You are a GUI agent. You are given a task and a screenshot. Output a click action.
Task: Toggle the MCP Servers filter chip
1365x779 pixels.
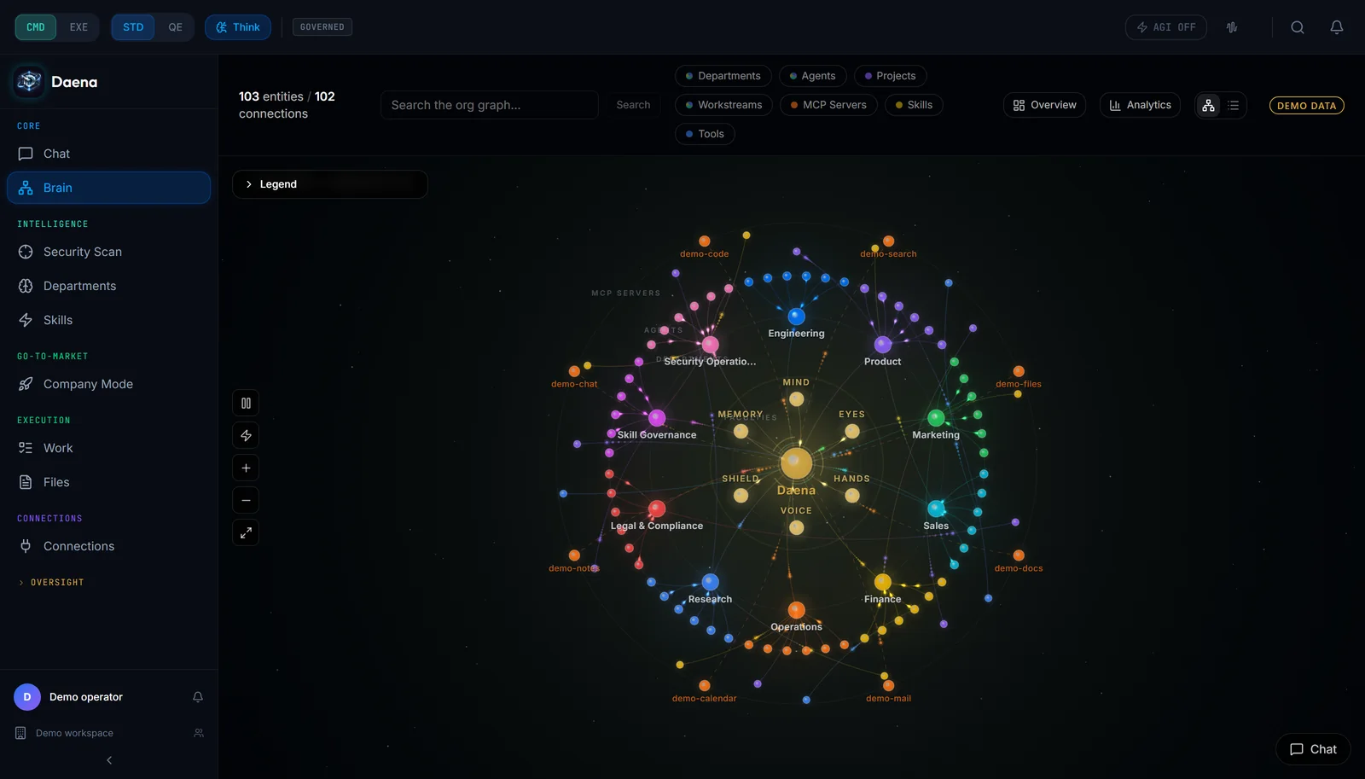pos(828,105)
